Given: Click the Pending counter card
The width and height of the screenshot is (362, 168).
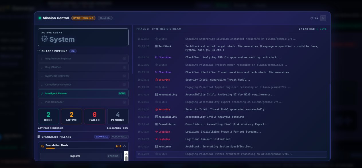Looking at the screenshot, I should click(118, 116).
